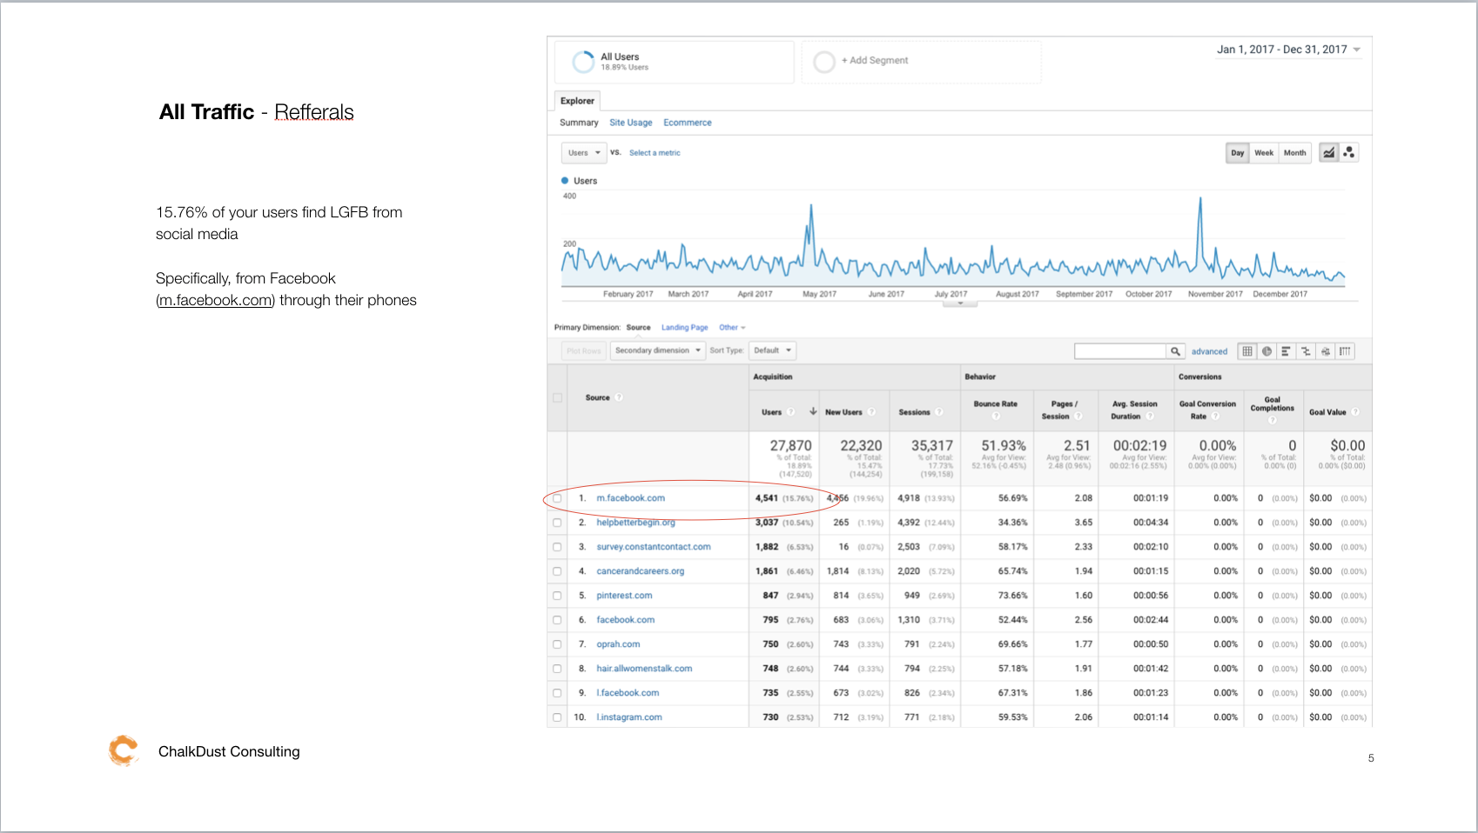The width and height of the screenshot is (1478, 833).
Task: Switch table to performance bar view
Action: coord(1286,351)
